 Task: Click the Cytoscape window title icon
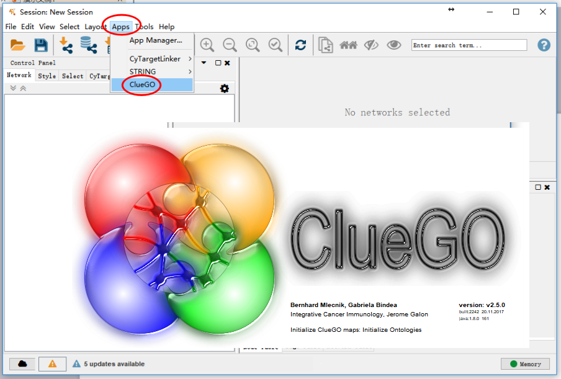pos(12,12)
